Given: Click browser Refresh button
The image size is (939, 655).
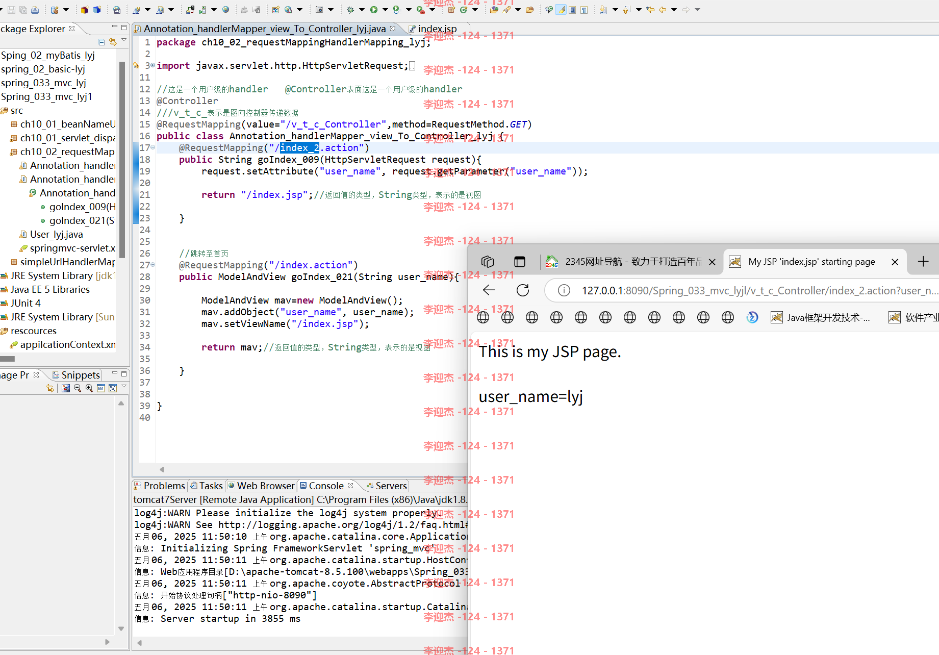Looking at the screenshot, I should [x=523, y=290].
